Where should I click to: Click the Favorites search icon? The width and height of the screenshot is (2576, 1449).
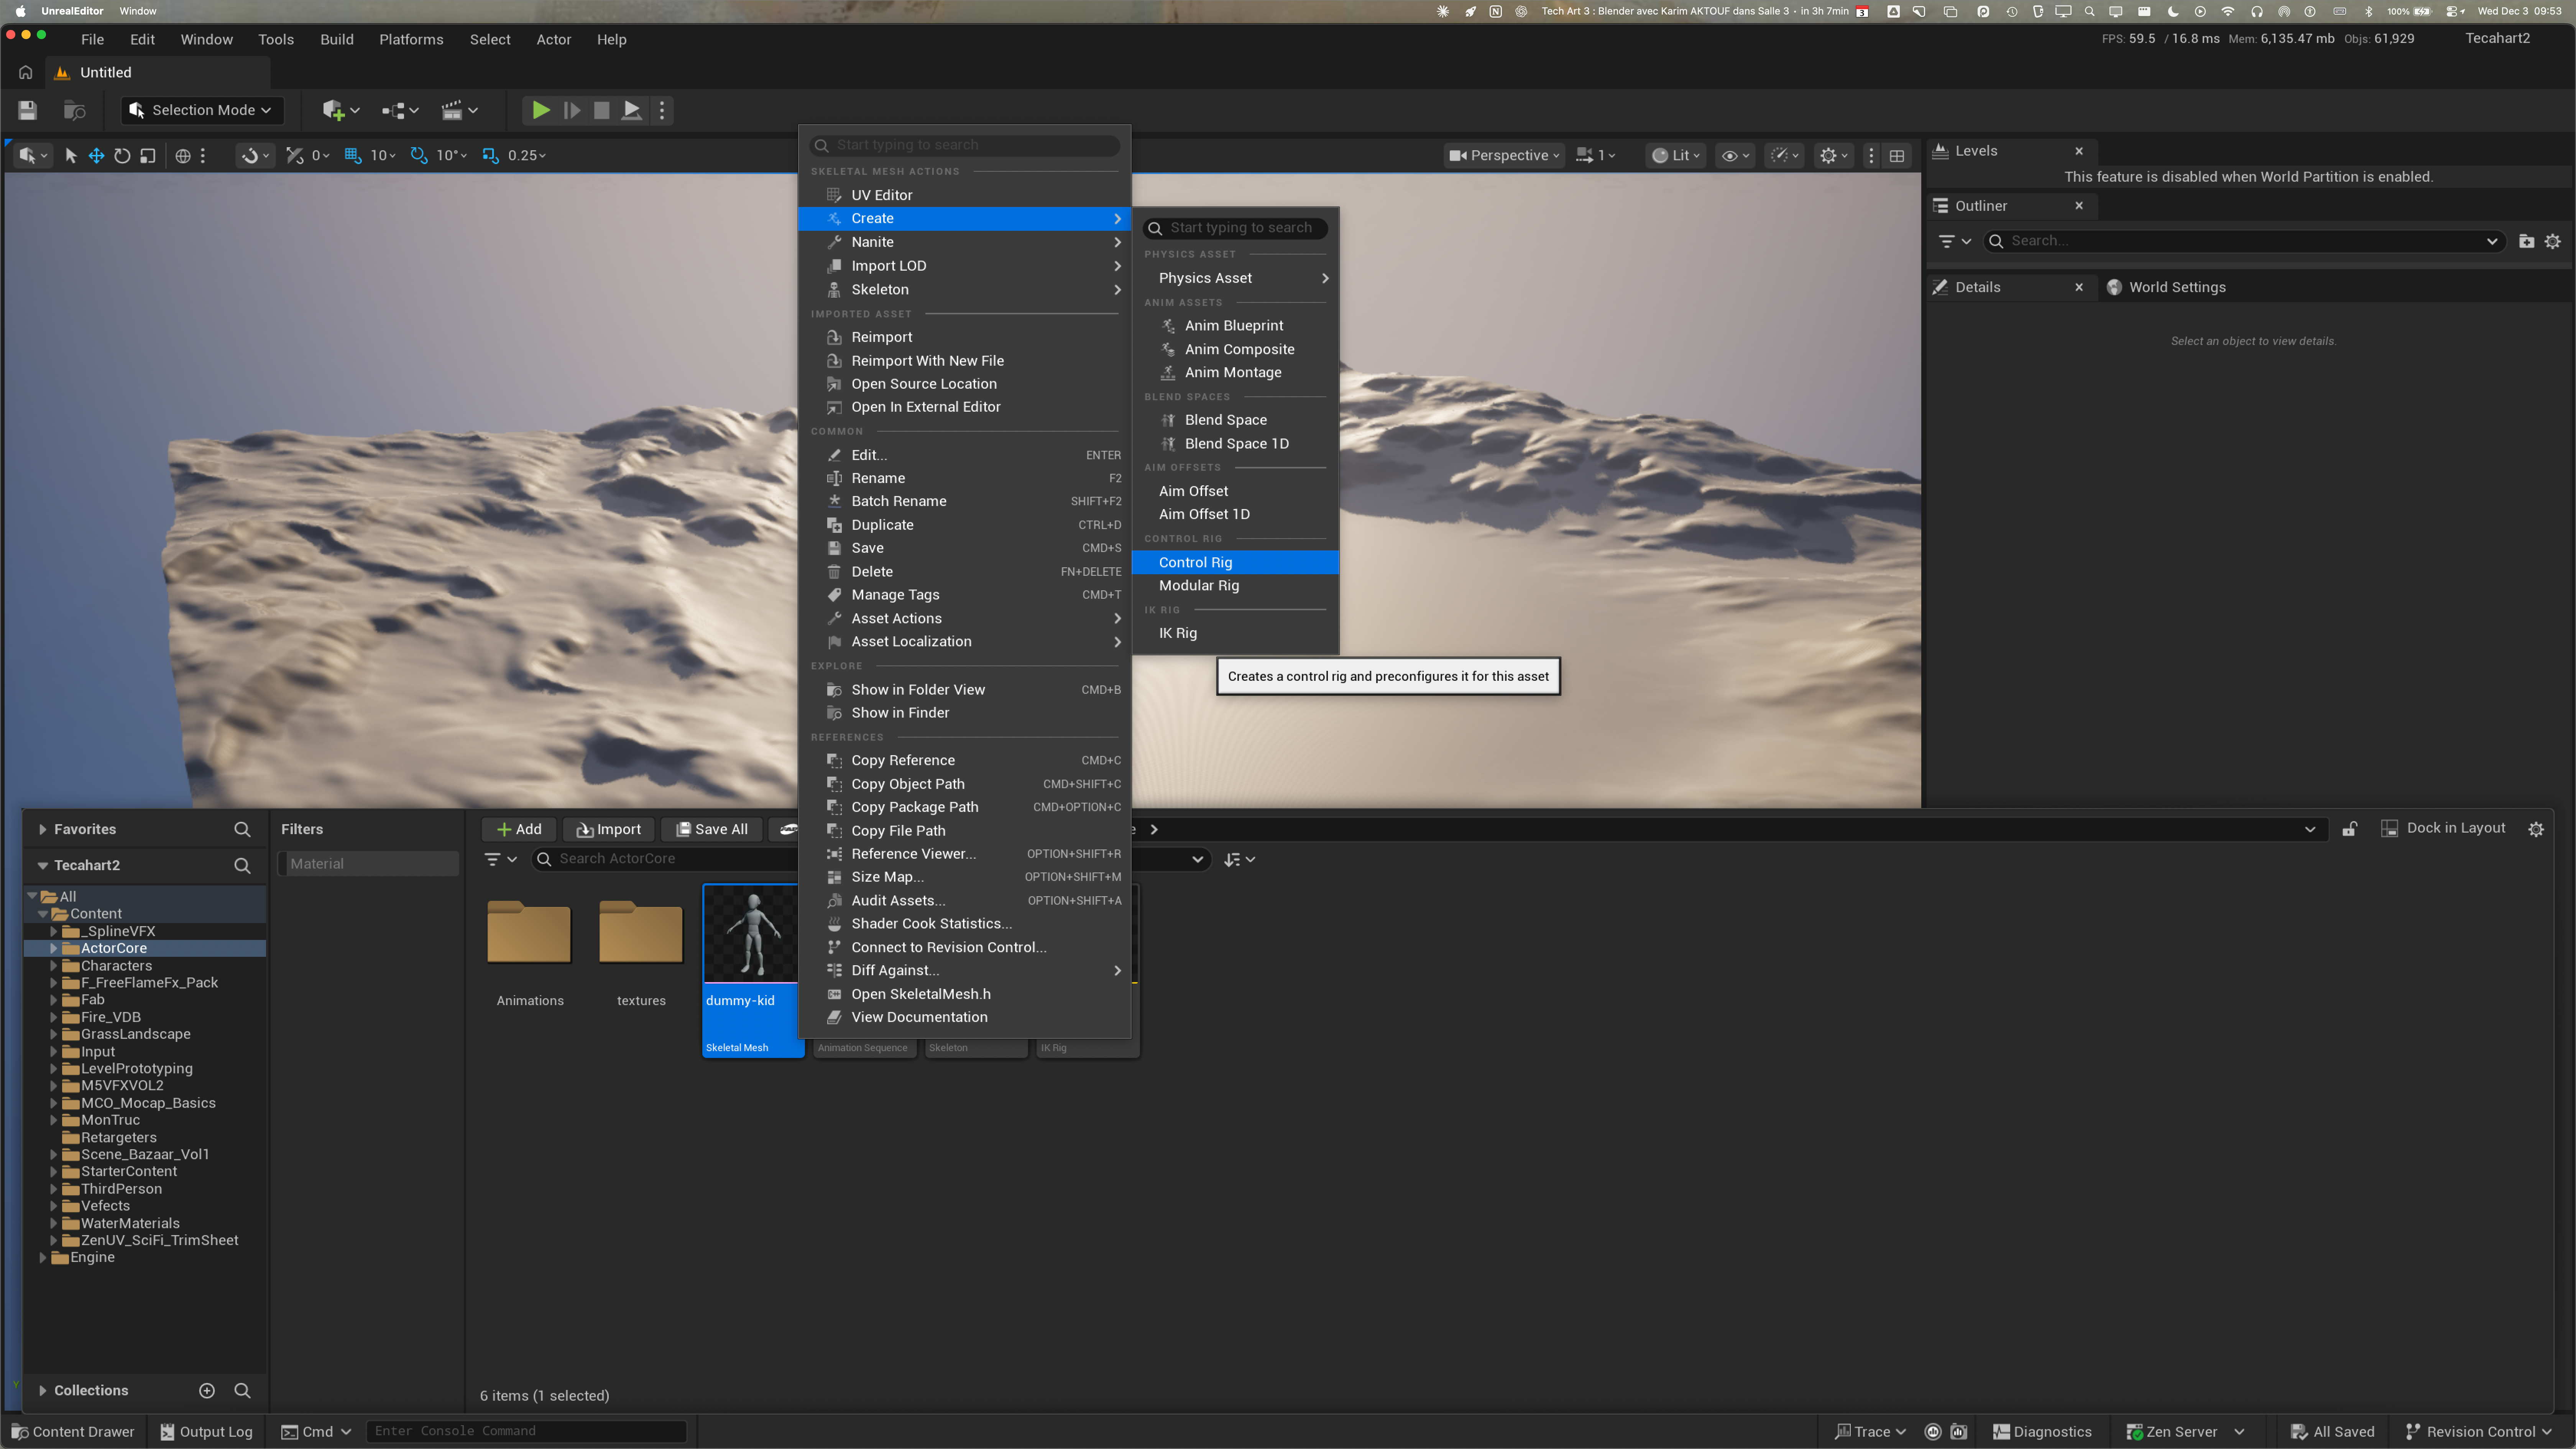click(x=242, y=829)
